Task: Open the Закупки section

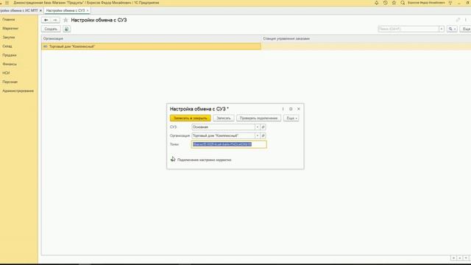Action: click(x=9, y=38)
